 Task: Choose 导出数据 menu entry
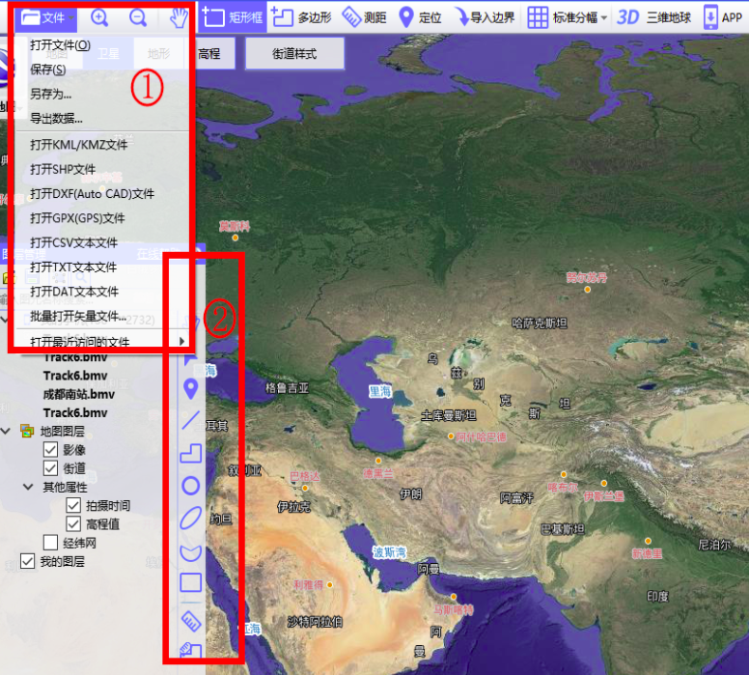(x=56, y=118)
